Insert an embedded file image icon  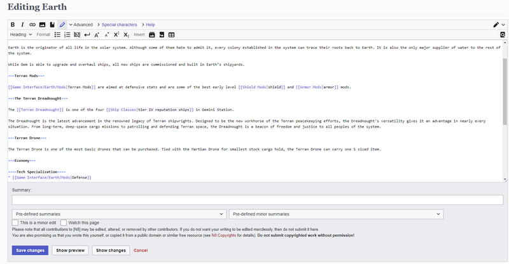(x=42, y=25)
